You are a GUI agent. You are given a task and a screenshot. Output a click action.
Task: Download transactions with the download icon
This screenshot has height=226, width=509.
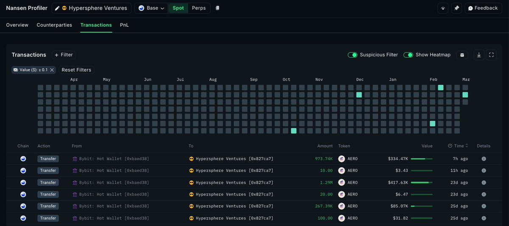[x=479, y=55]
